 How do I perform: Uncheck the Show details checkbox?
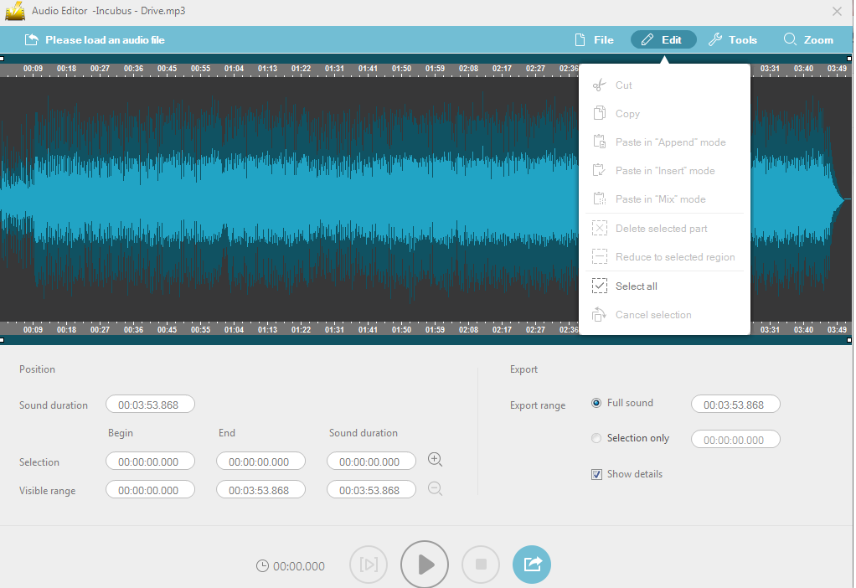click(x=596, y=474)
